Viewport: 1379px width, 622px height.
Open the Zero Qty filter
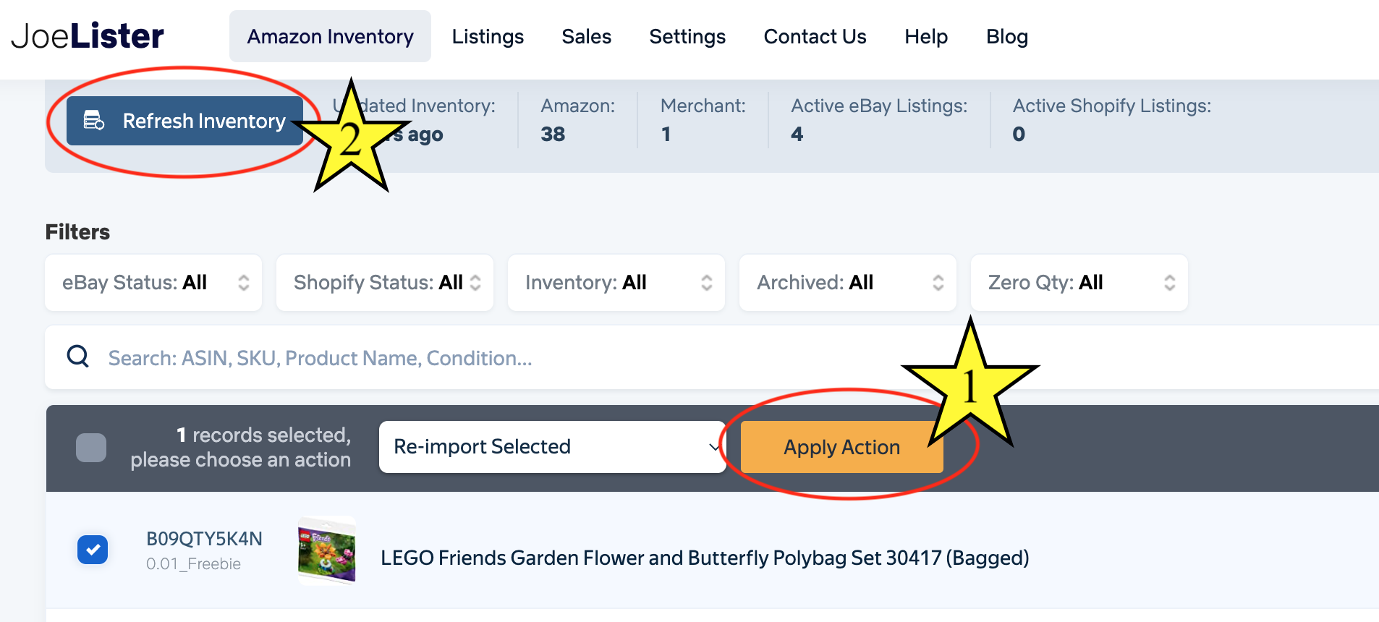pyautogui.click(x=1079, y=283)
